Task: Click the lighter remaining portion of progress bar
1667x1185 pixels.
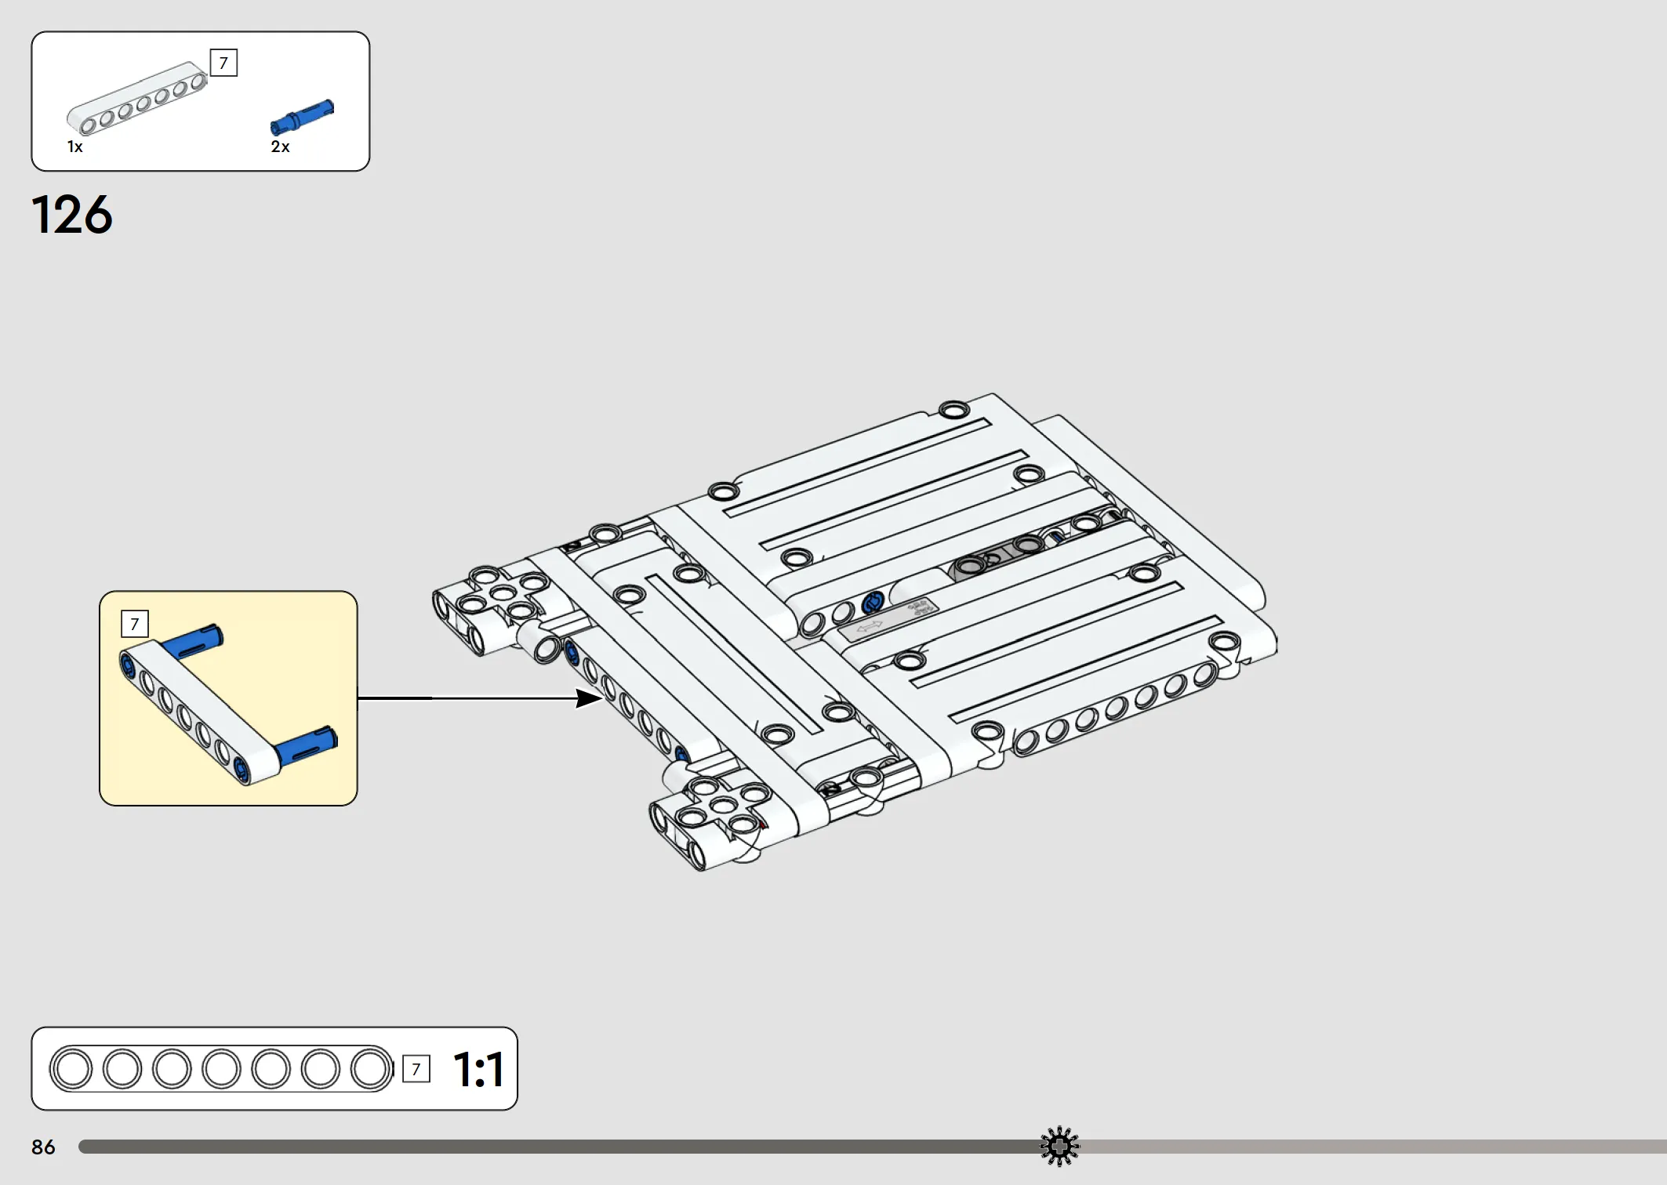Action: [1373, 1147]
